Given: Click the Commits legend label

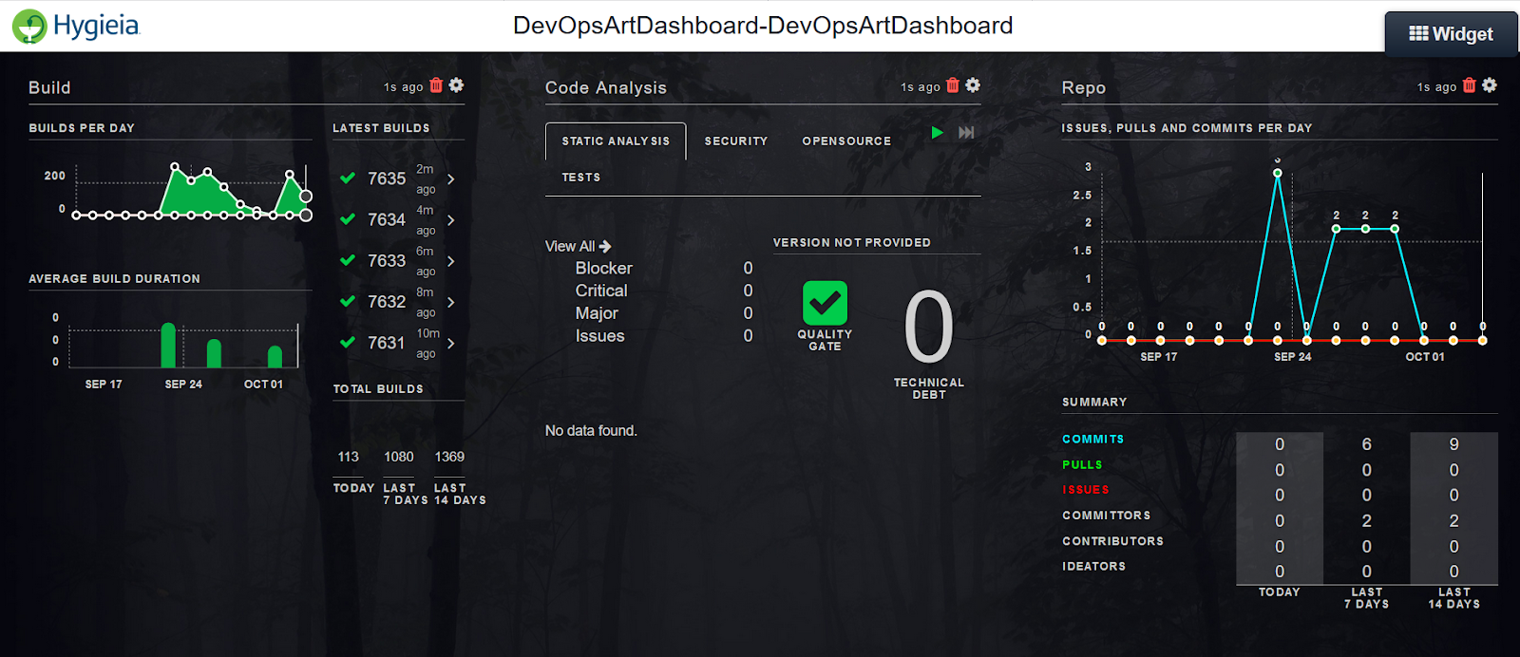Looking at the screenshot, I should (x=1092, y=439).
